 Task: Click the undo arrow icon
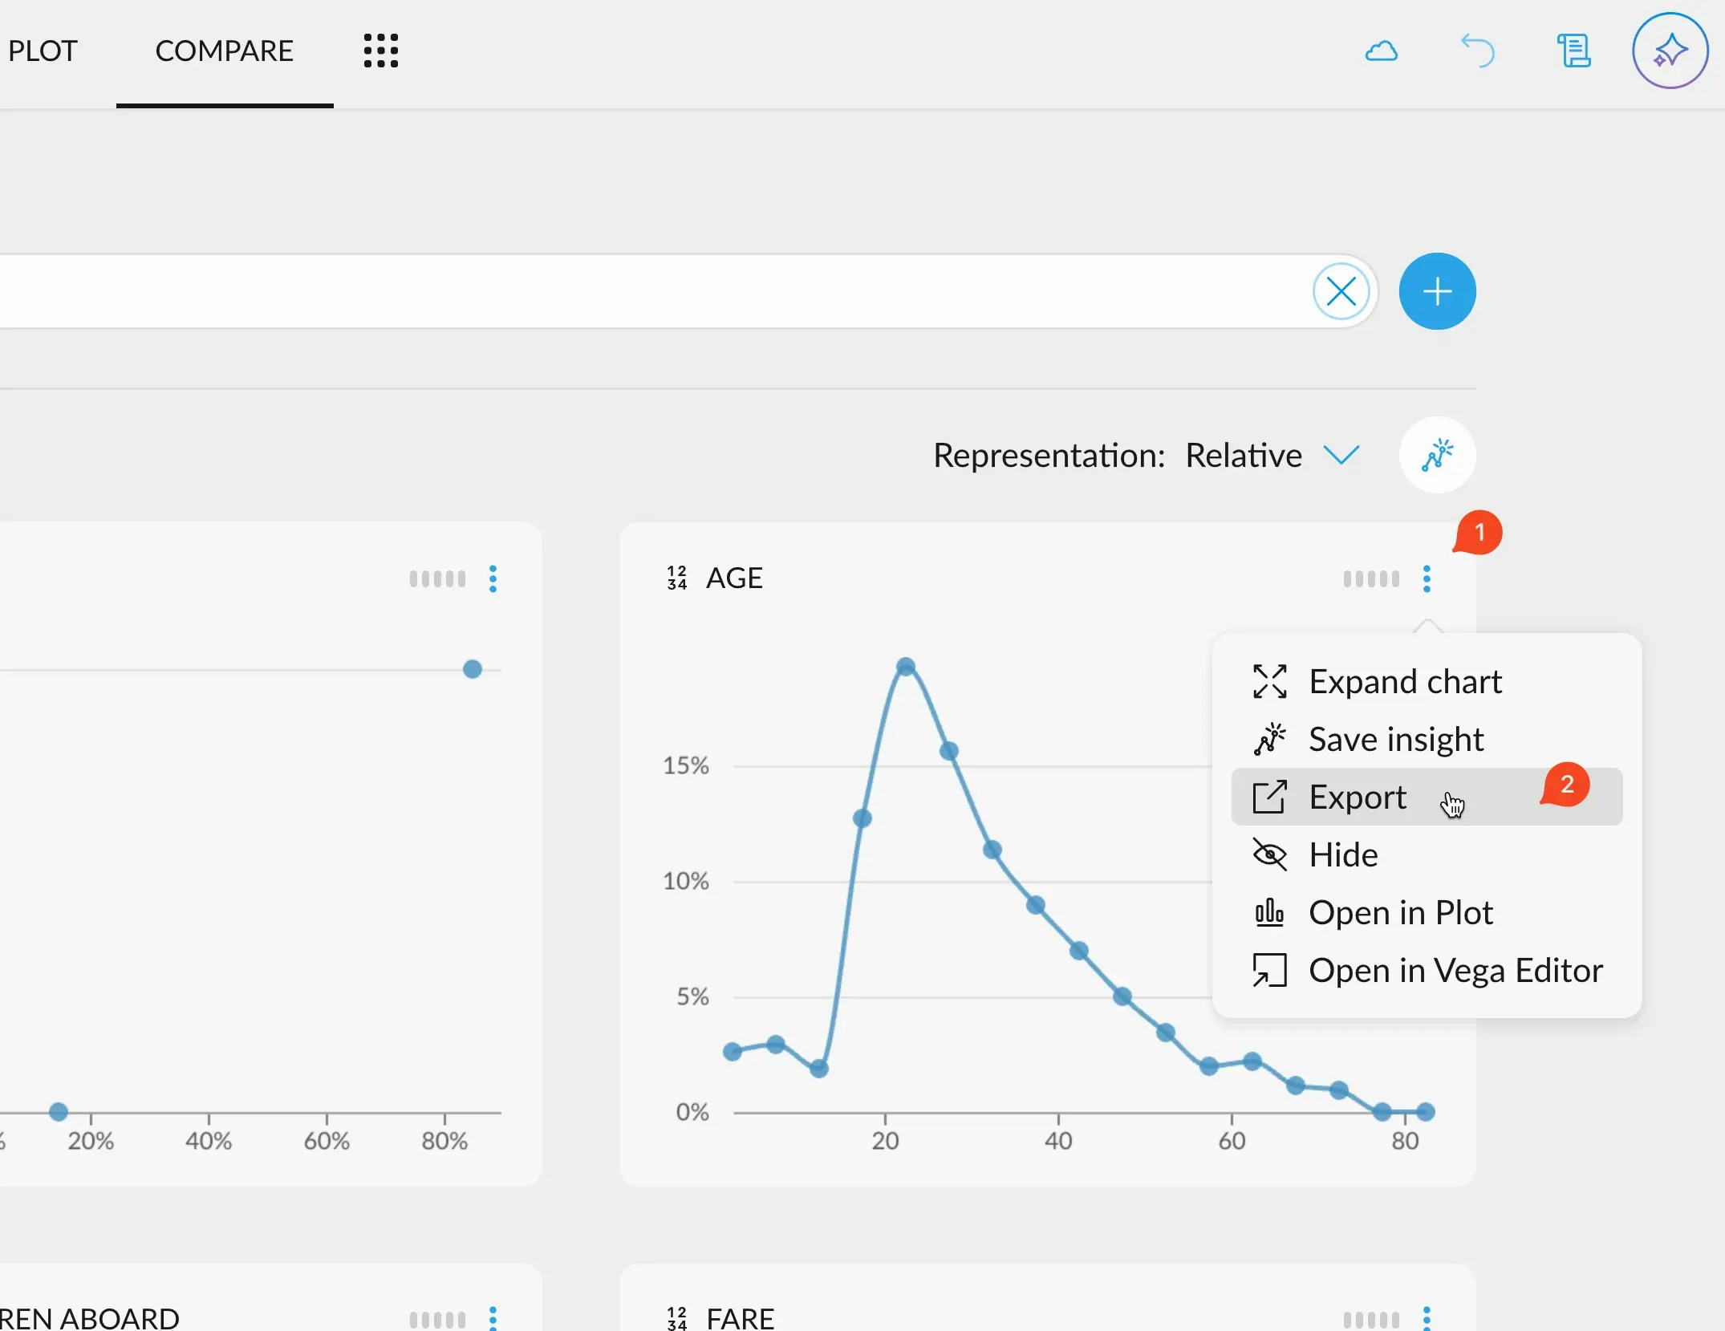(x=1477, y=51)
